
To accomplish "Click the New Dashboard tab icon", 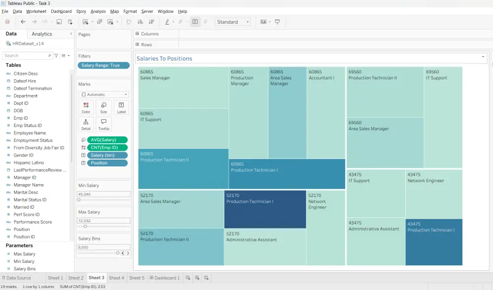I will pyautogui.click(x=197, y=278).
